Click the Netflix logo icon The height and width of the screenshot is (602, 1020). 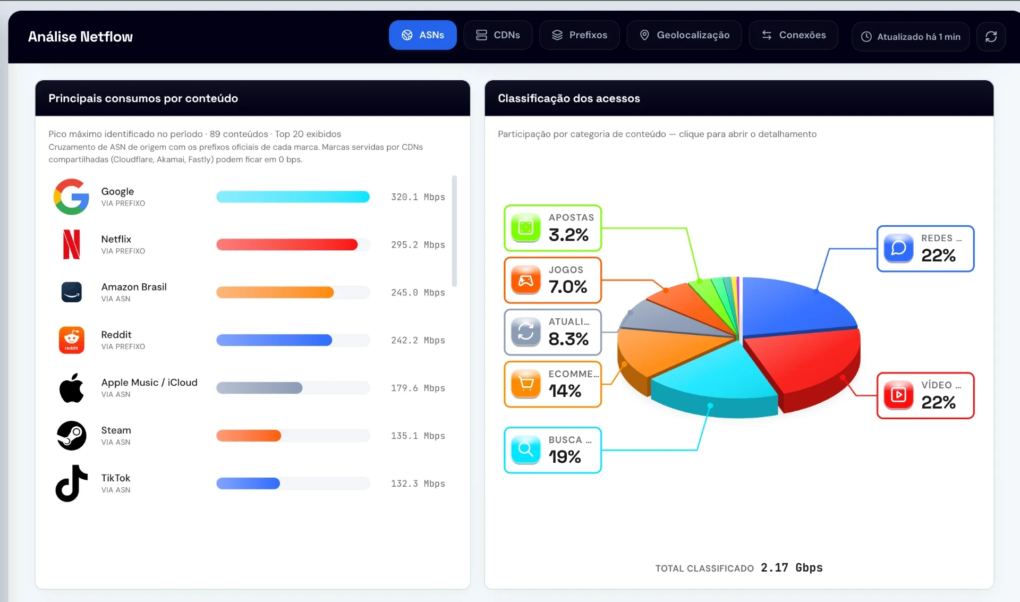pos(71,244)
